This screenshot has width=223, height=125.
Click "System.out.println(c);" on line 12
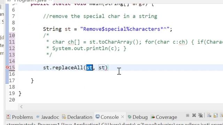pos(86,49)
